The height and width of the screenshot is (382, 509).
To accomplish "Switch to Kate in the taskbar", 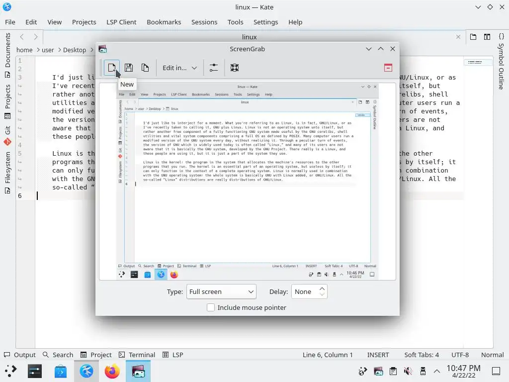I will point(86,371).
